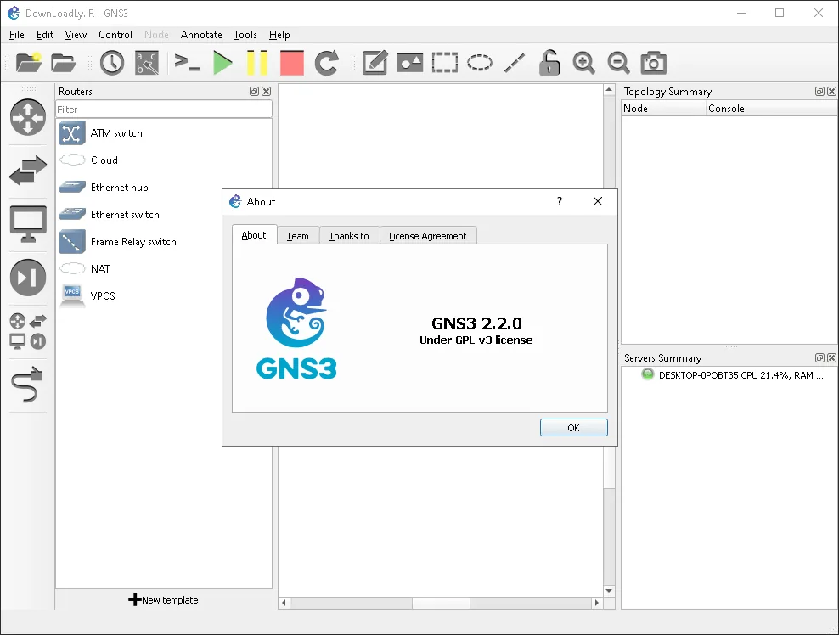Browse routers in the device sidebar
The image size is (839, 635).
click(x=28, y=117)
